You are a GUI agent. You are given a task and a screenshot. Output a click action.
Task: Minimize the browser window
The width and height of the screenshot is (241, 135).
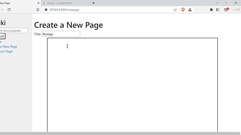click(226, 3)
